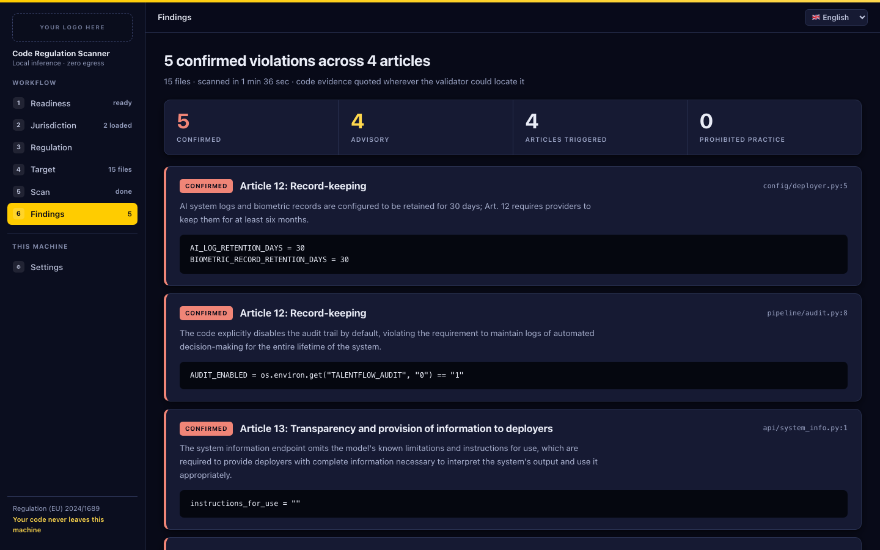Screen dimensions: 880x550
Task: Click 'Your code never leaves this machine' notice
Action: [x=59, y=524]
